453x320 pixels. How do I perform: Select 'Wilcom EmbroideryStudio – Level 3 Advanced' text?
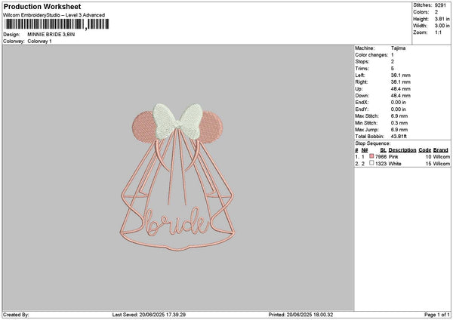click(x=54, y=15)
